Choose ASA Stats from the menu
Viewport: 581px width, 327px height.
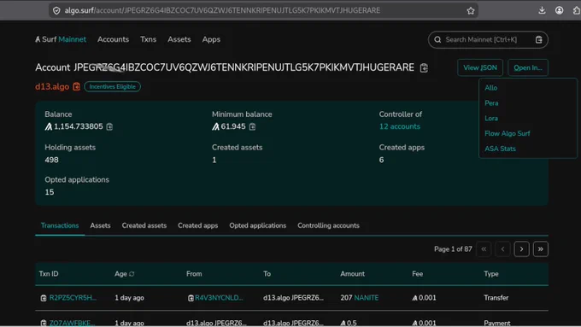click(x=500, y=149)
